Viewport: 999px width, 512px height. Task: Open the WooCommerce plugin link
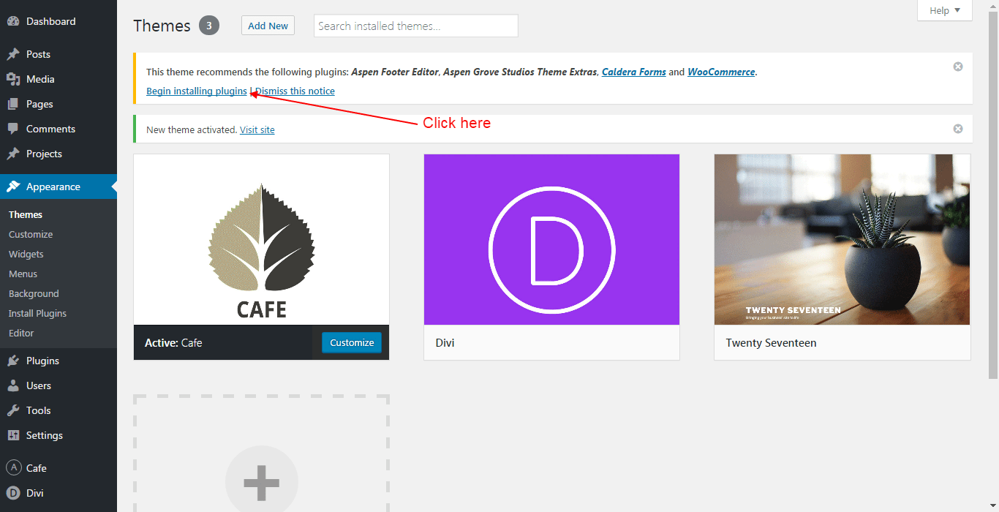[x=721, y=72]
